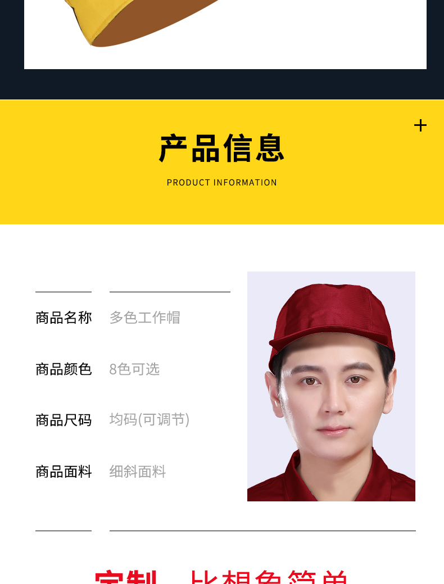The image size is (444, 584).
Task: Select the 细斜面料 fabric text
Action: point(138,472)
